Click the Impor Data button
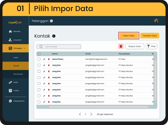 128,36
